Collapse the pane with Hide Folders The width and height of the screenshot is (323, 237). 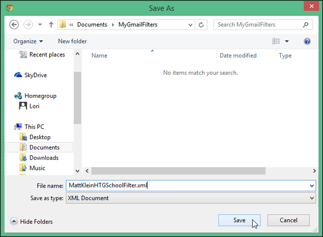[31, 222]
